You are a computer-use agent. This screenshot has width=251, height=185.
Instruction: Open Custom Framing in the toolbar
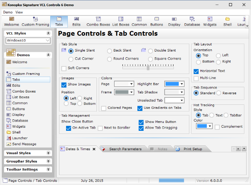[35, 22]
